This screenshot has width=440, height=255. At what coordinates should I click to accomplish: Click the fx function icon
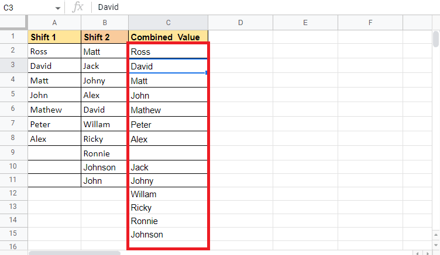point(77,8)
